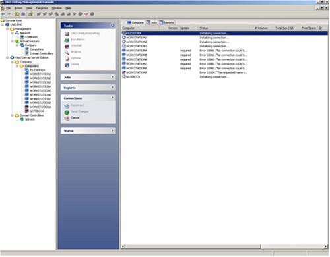Click the red circular toolbar icon
Viewport: 330px width, 257px height.
tap(86, 14)
